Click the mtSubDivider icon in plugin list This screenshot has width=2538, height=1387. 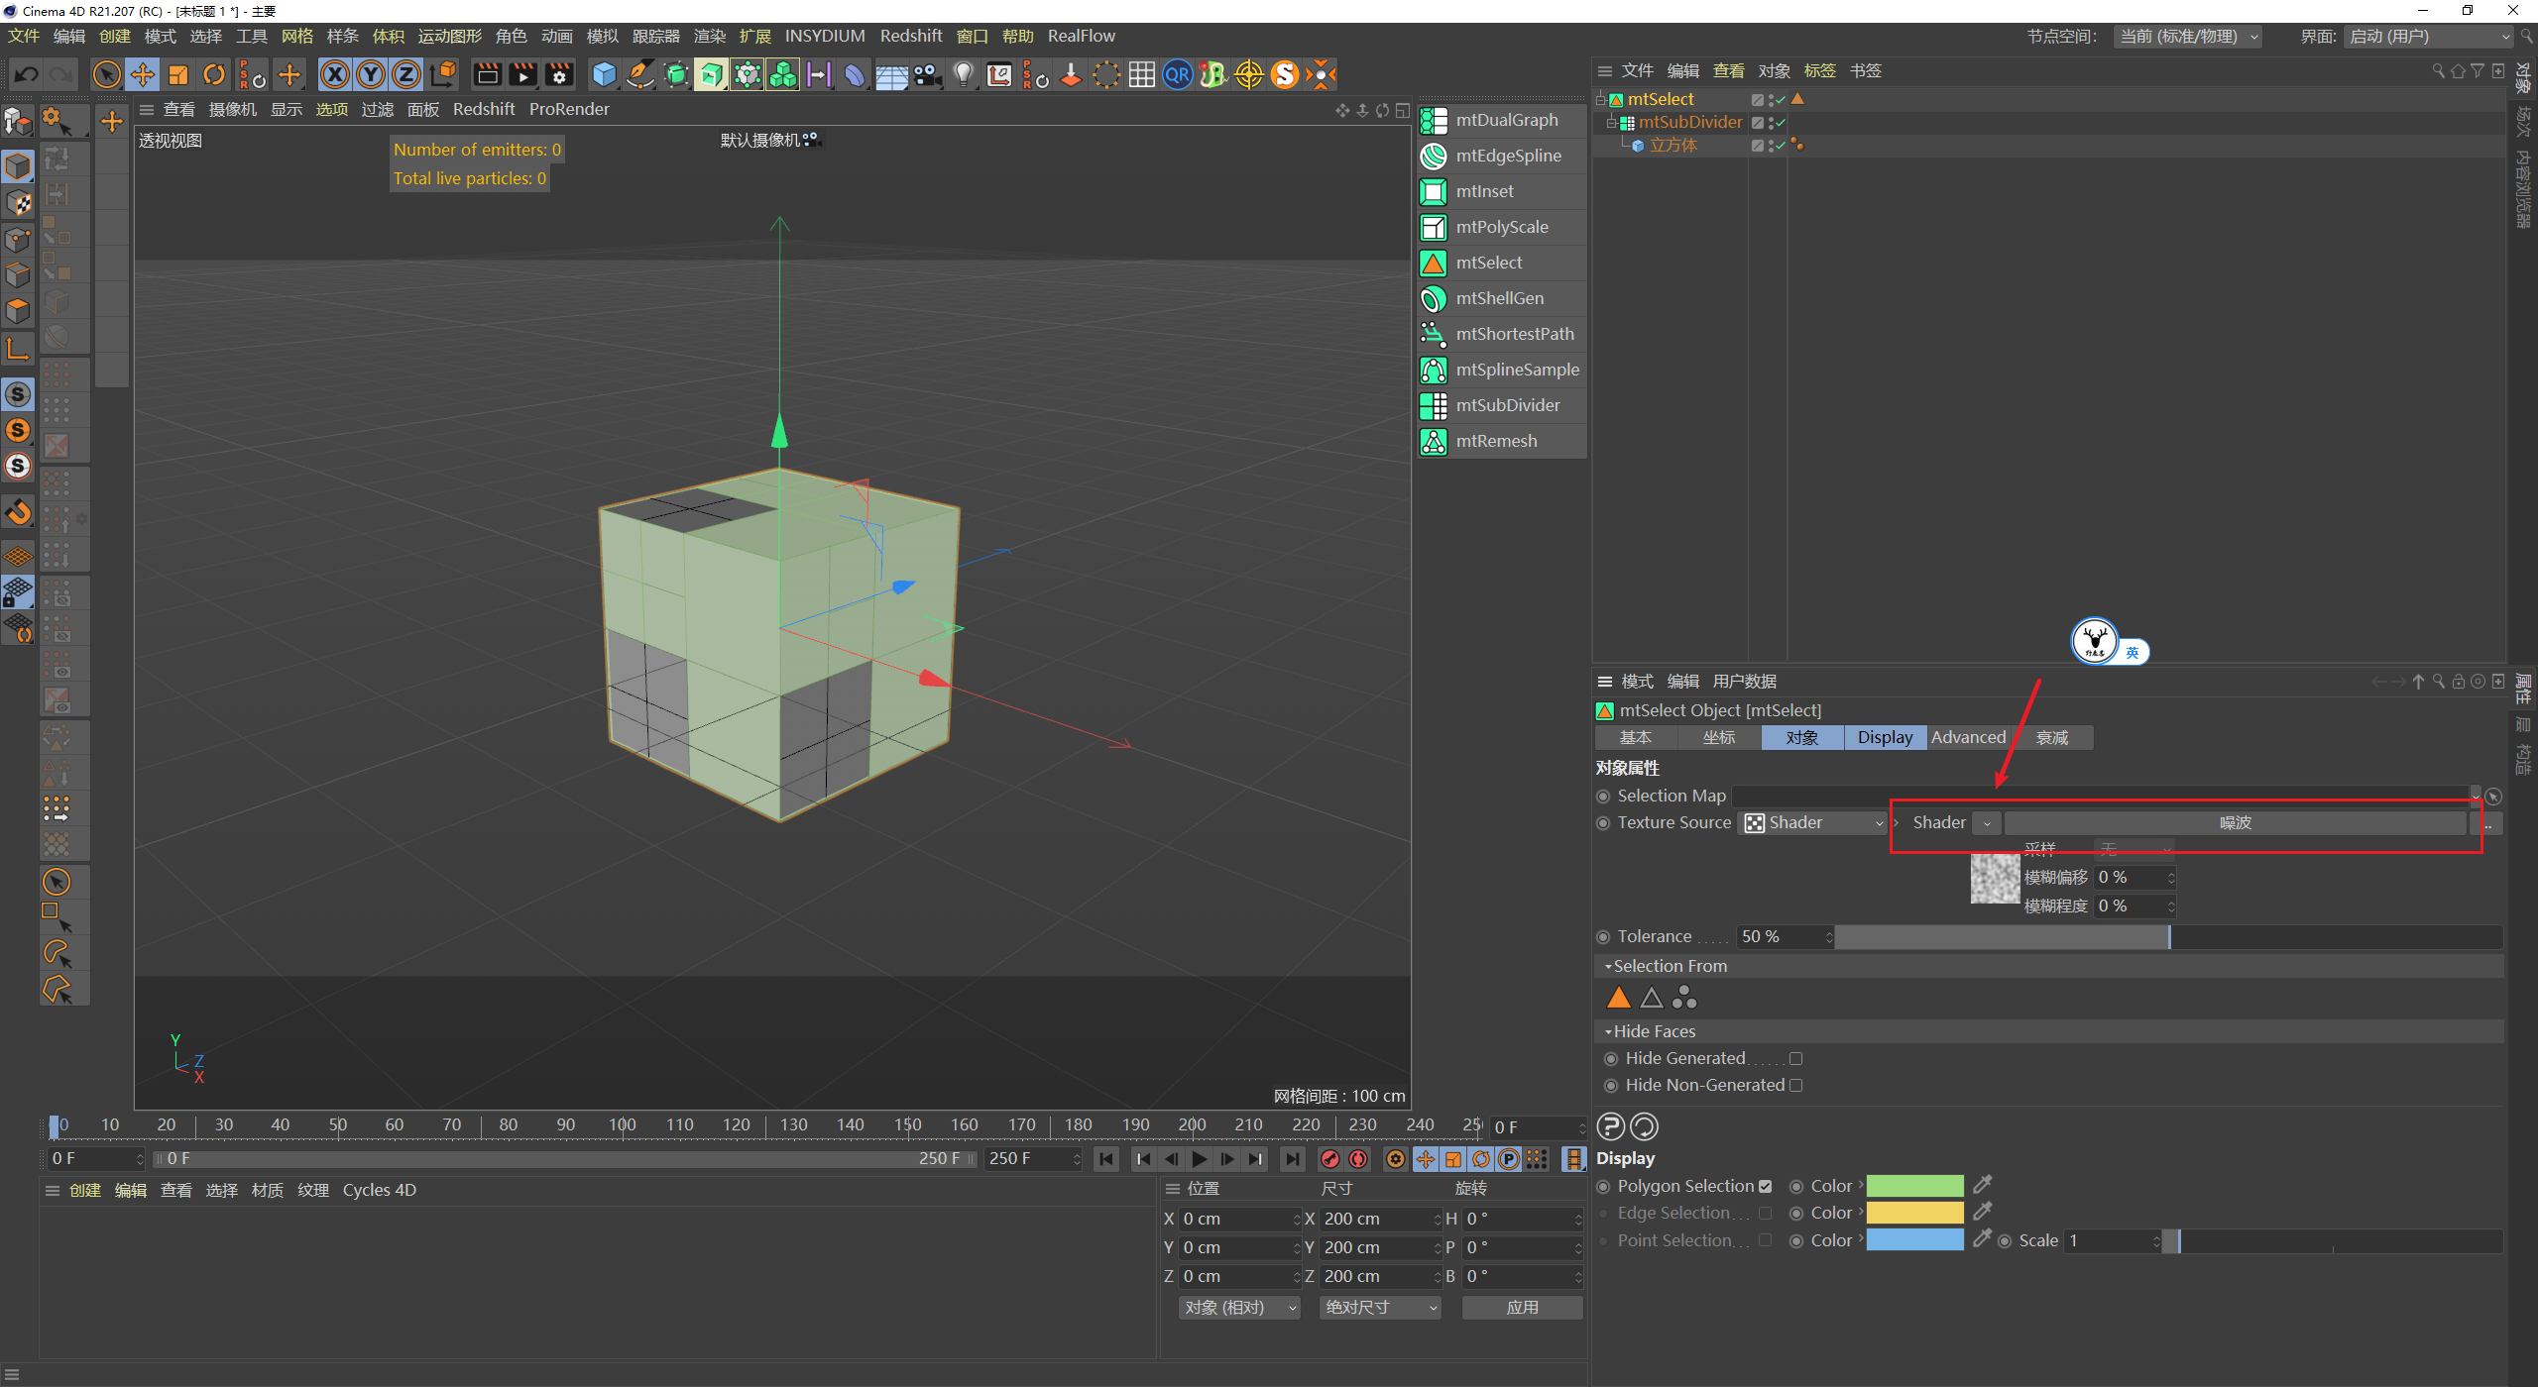click(1434, 405)
